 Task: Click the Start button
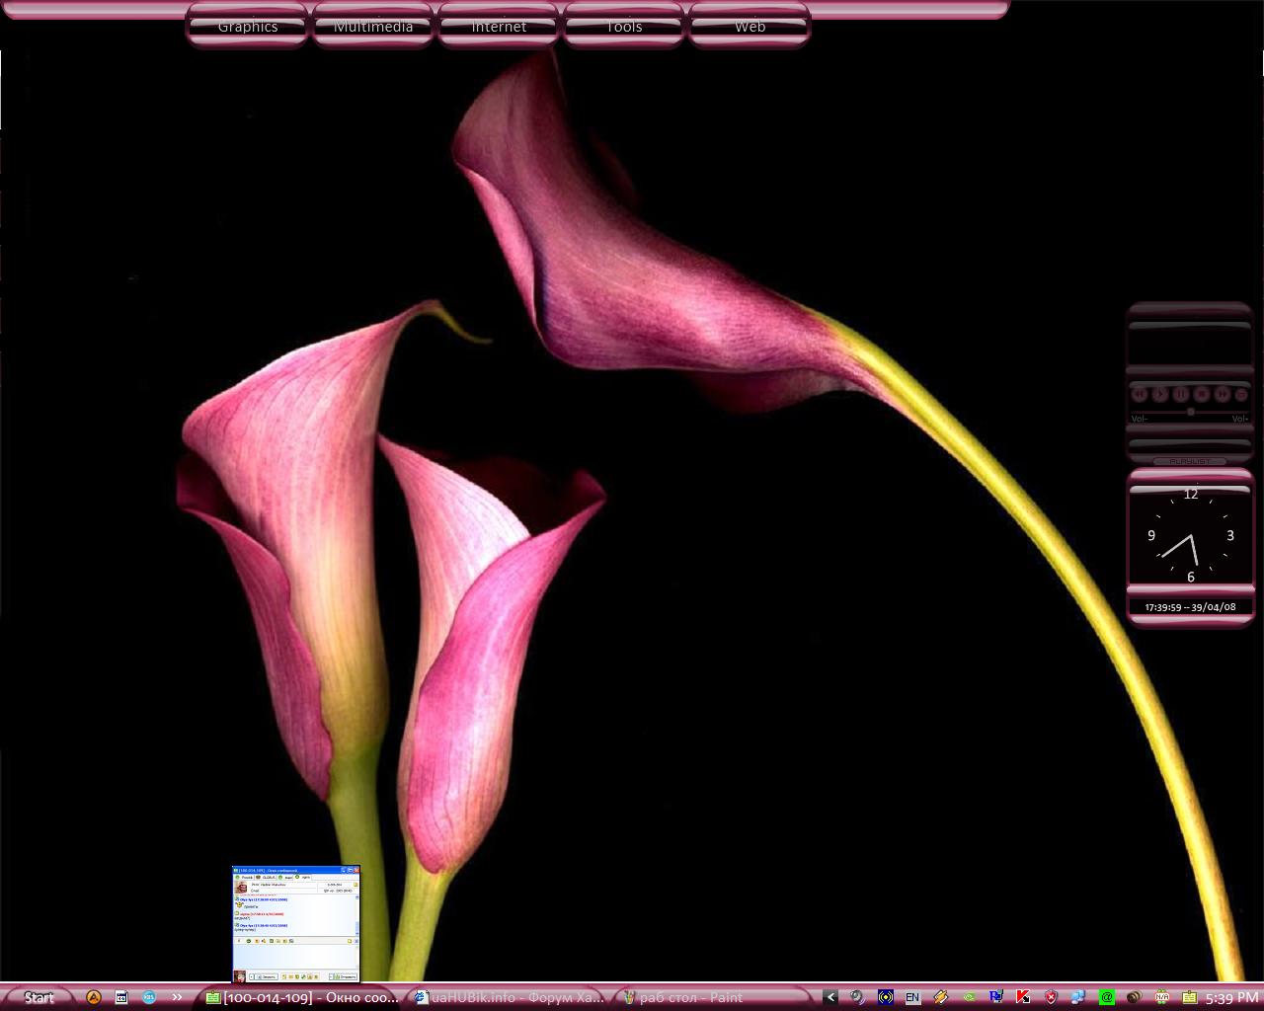(x=39, y=997)
